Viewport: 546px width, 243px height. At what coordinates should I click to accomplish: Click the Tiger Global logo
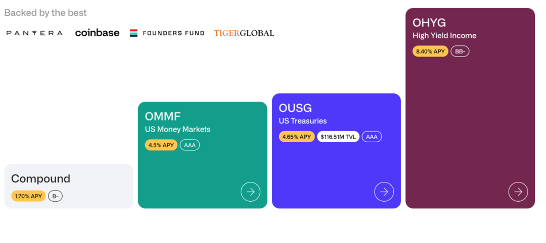[x=244, y=33]
